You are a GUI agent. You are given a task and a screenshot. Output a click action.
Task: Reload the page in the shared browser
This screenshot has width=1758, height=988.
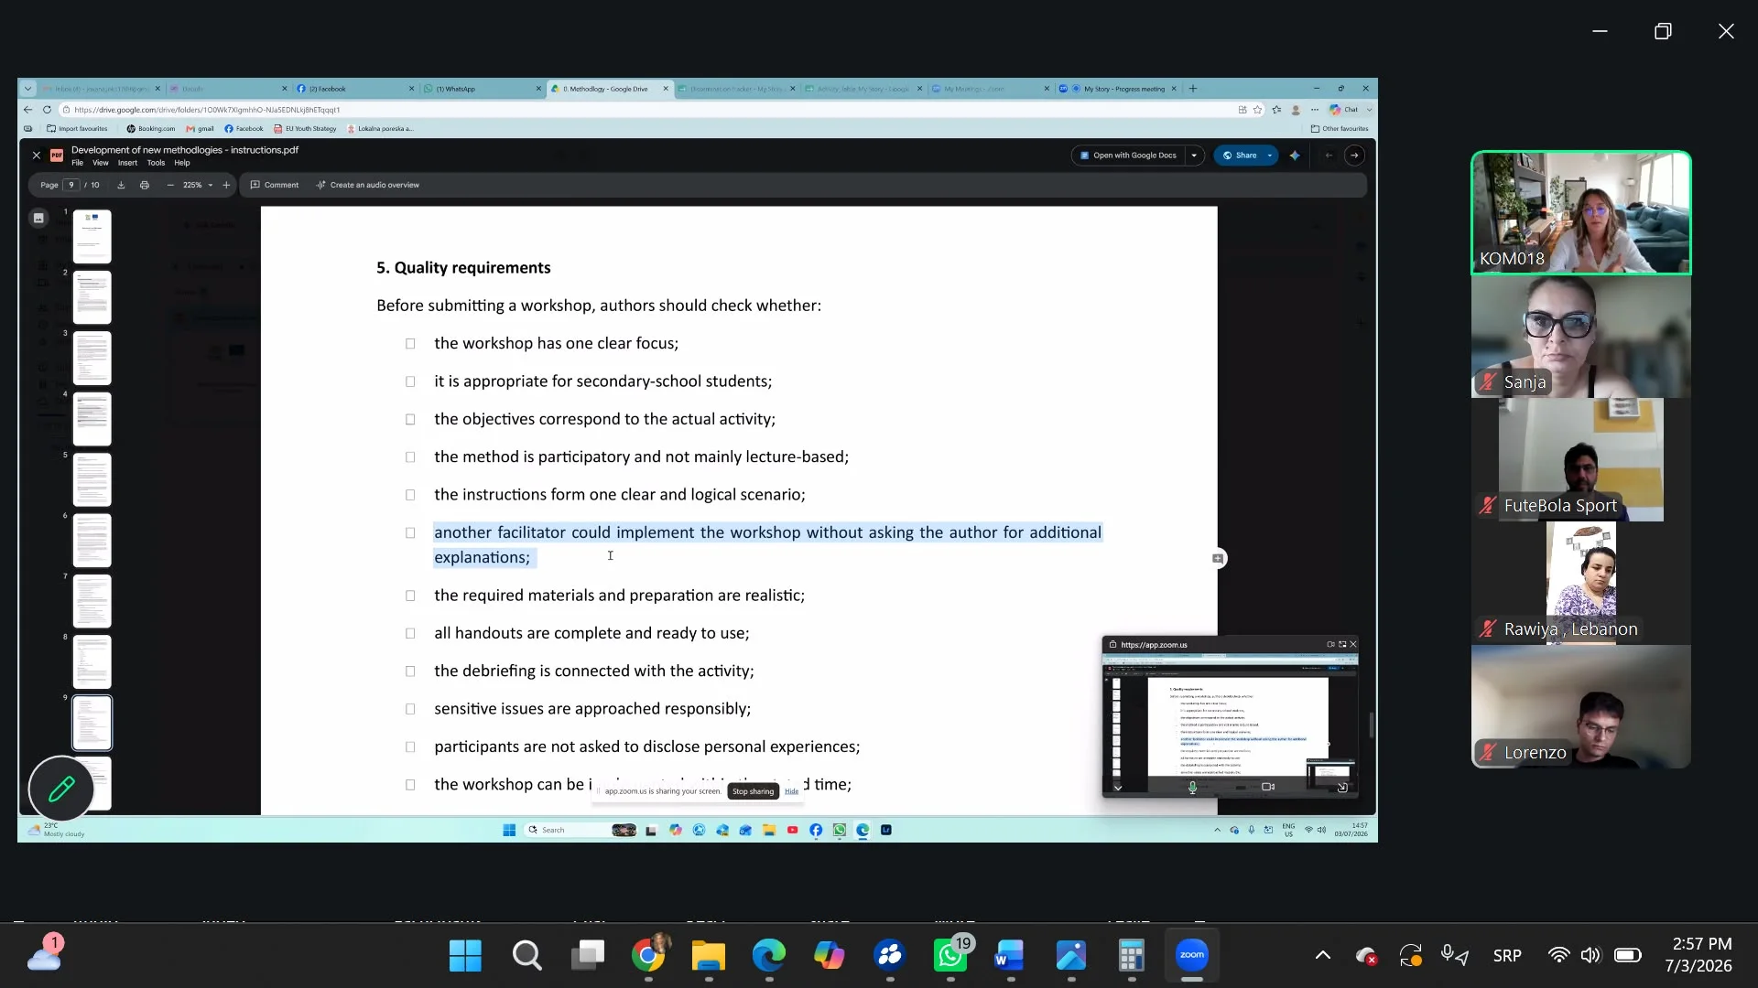click(47, 110)
